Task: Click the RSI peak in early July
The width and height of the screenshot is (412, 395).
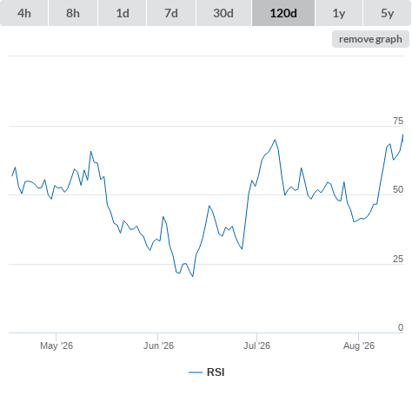Action: point(275,140)
